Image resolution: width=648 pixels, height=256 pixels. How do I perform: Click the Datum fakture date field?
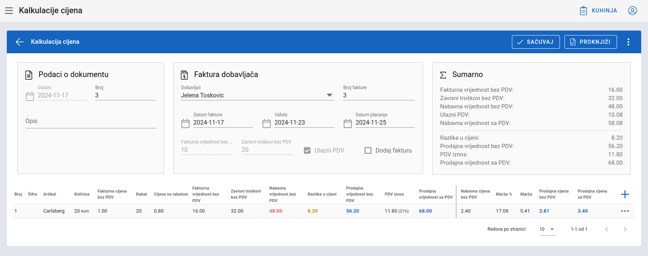223,123
